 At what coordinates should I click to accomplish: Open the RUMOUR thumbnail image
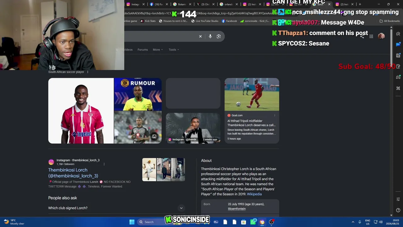tap(138, 94)
